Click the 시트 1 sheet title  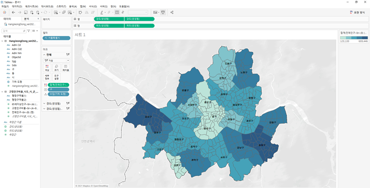click(x=80, y=35)
